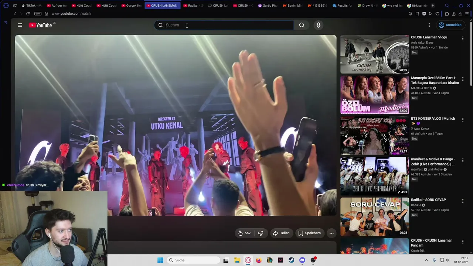Image resolution: width=473 pixels, height=266 pixels.
Task: Go to the YouTube home logo
Action: click(41, 25)
